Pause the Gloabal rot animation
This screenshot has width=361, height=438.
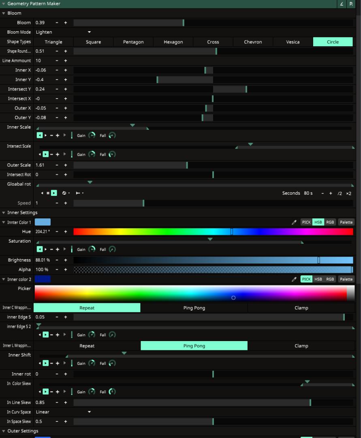click(48, 193)
